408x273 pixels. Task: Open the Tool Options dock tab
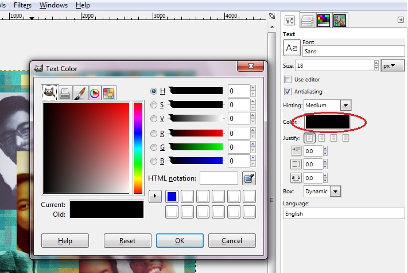click(290, 20)
